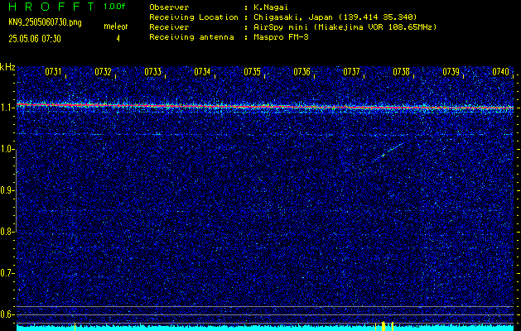This screenshot has height=331, width=521.
Task: Click the 1.0 kHz axis label
Action: coord(7,150)
